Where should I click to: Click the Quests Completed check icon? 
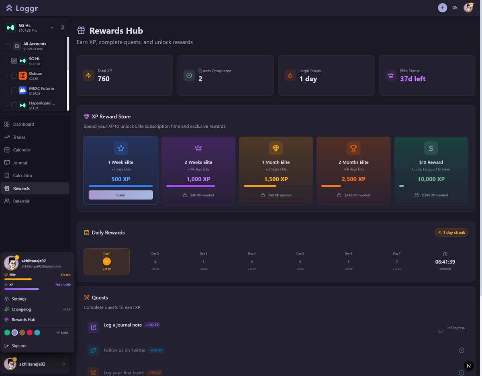coord(189,76)
